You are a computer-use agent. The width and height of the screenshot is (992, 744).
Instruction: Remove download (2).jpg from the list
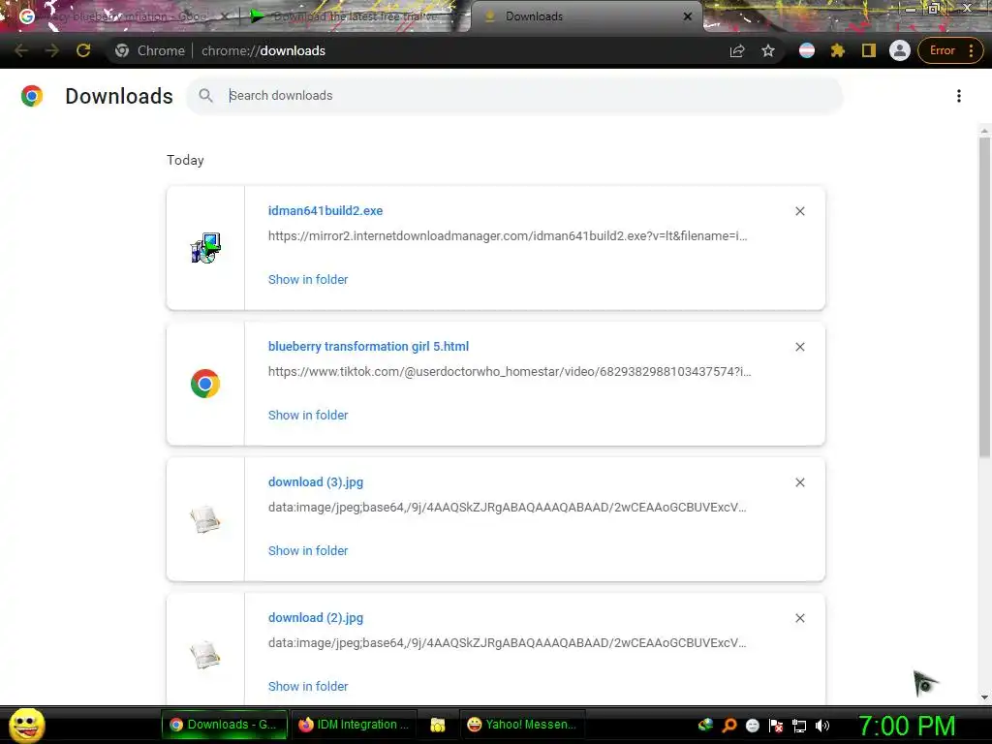coord(799,618)
